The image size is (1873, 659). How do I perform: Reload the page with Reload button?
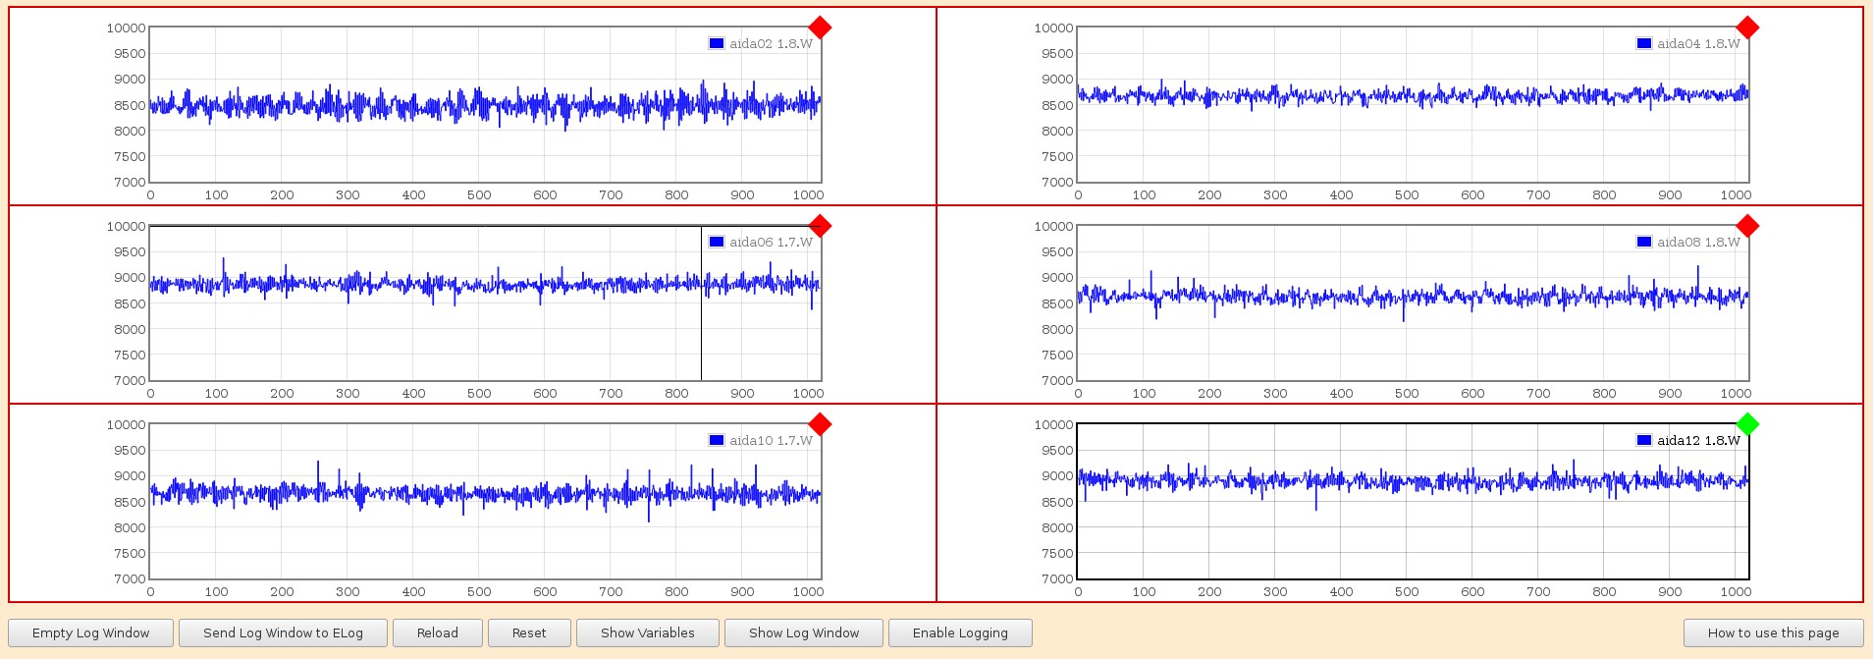438,632
